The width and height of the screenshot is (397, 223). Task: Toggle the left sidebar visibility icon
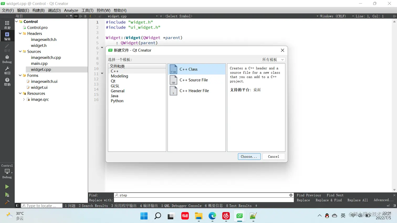[17, 206]
